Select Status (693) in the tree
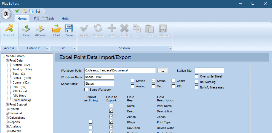Image resolution: width=272 pixels, height=133 pixels. coord(22,78)
